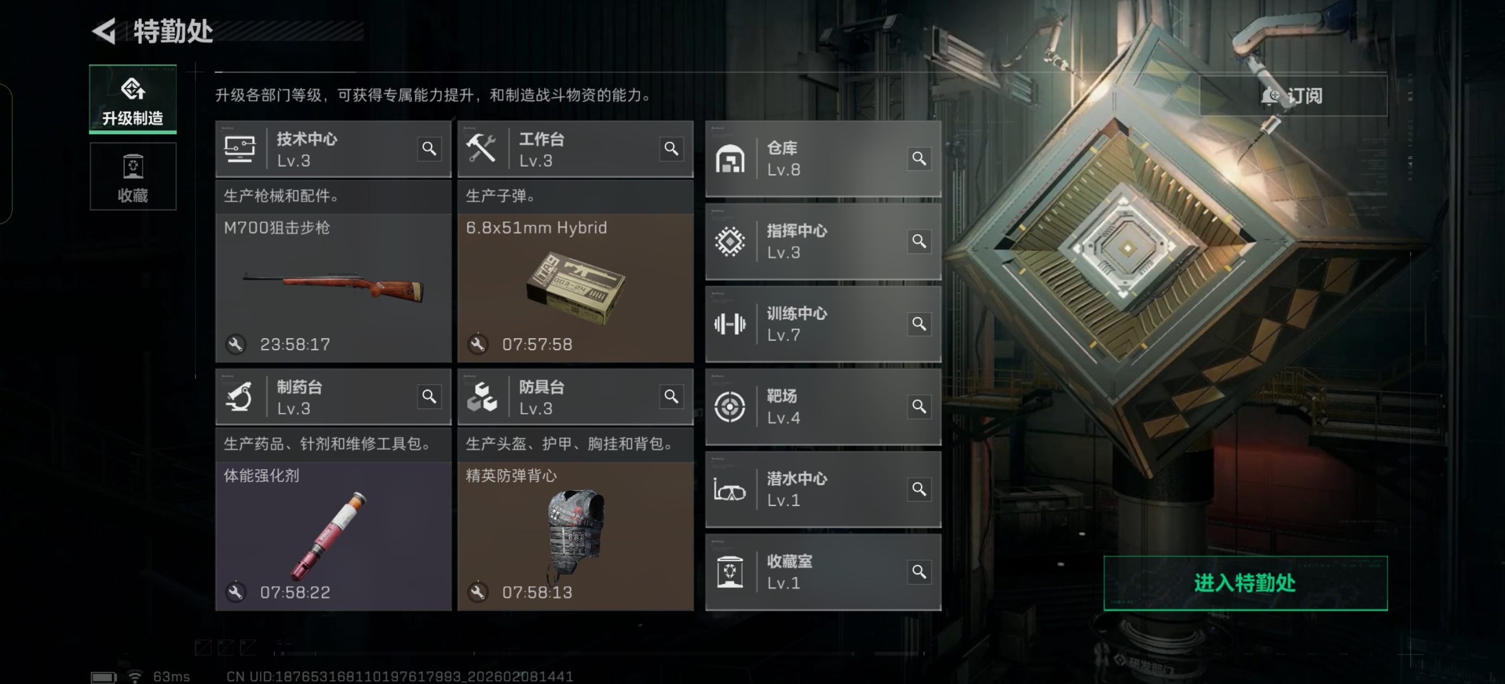Select the 精英防弹背心 production card
1505x684 pixels.
575,536
